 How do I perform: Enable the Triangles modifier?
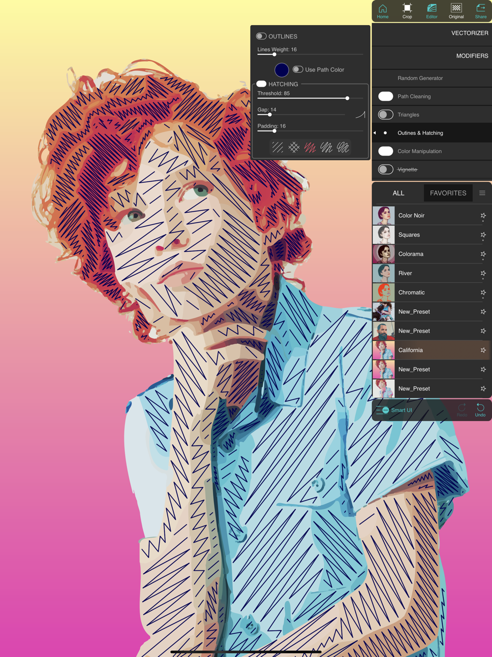click(x=386, y=115)
